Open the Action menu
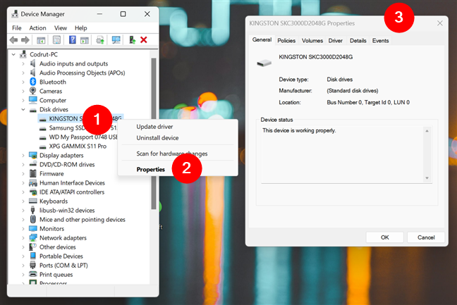The width and height of the screenshot is (457, 305). tap(37, 28)
